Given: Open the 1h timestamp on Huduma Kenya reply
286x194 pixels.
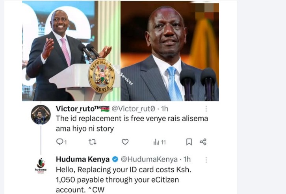Looking at the screenshot, I should click(187, 159).
